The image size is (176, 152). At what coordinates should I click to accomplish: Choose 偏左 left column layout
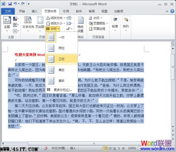point(62,70)
